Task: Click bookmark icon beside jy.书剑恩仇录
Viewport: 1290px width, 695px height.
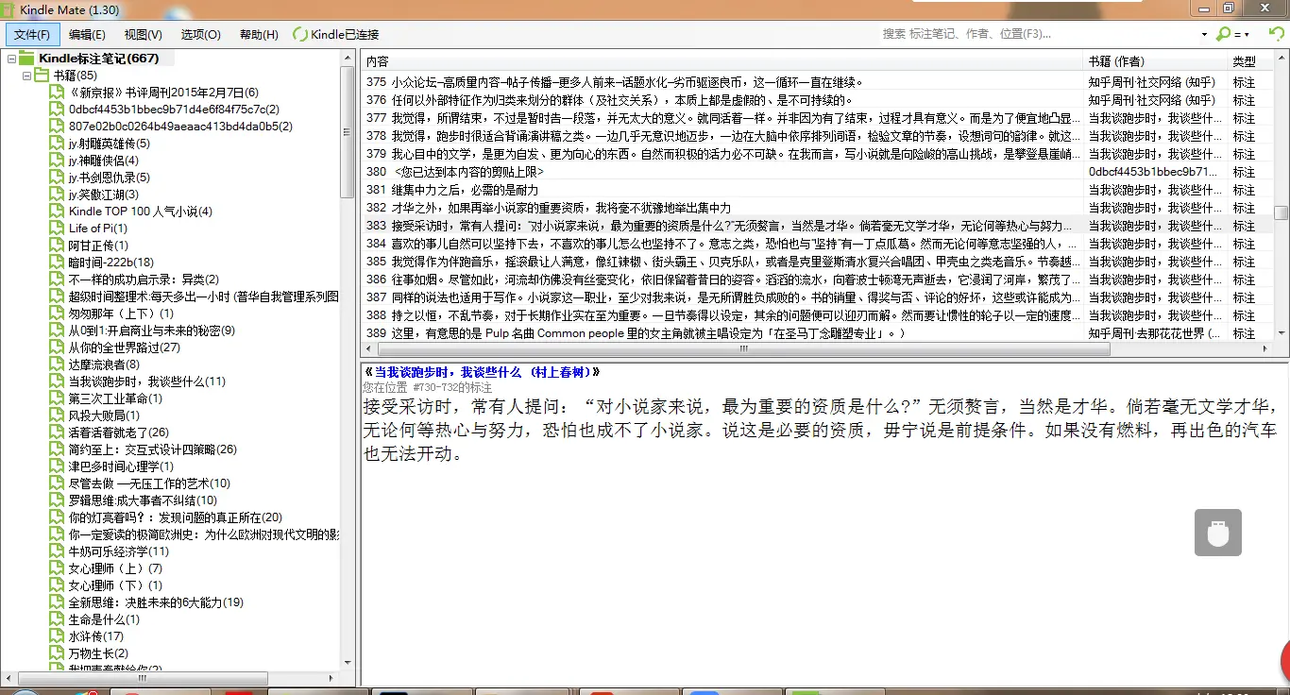Action: coord(58,178)
